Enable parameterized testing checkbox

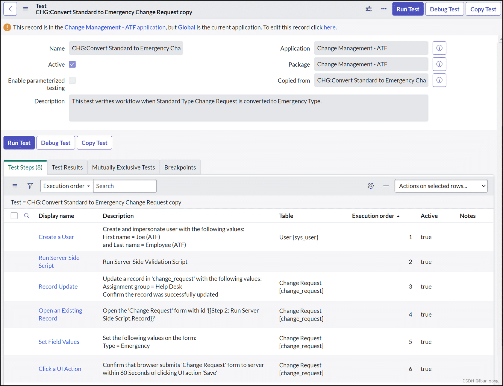click(x=72, y=80)
